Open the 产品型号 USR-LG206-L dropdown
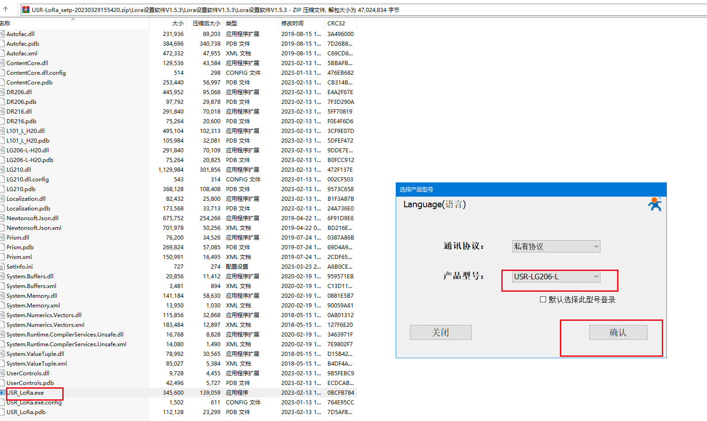 [x=556, y=277]
